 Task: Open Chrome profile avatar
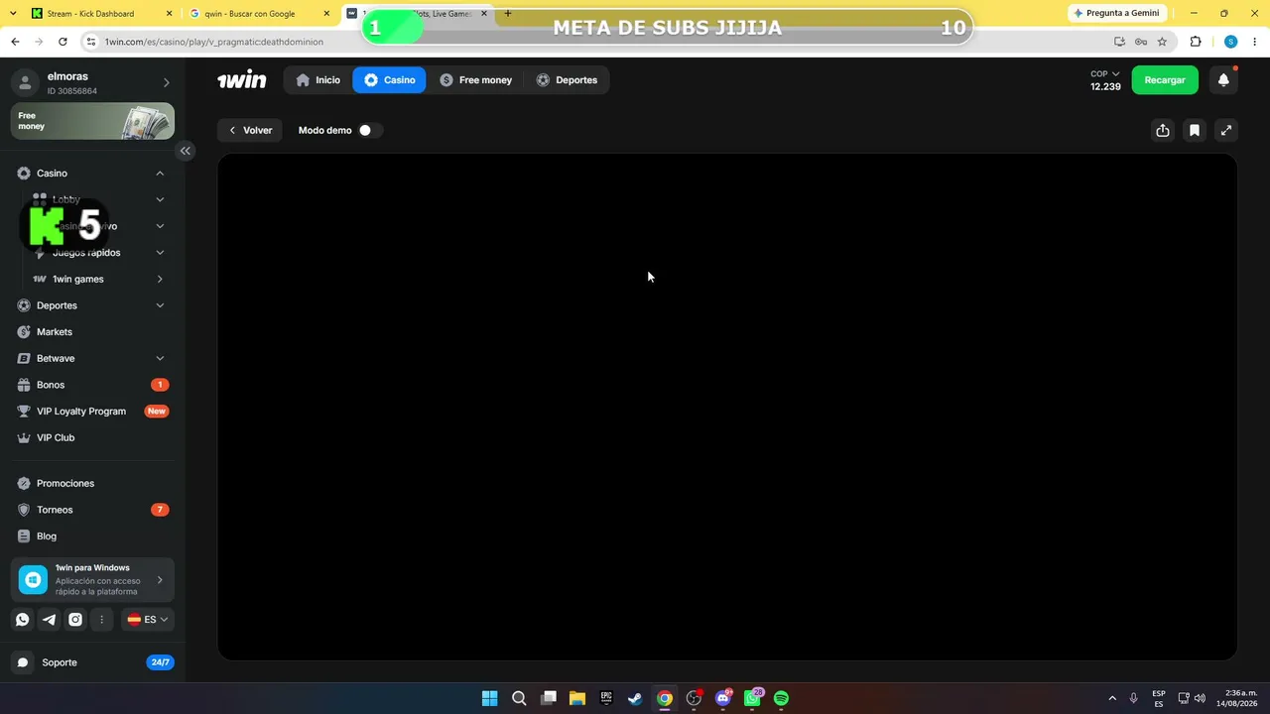click(1230, 42)
